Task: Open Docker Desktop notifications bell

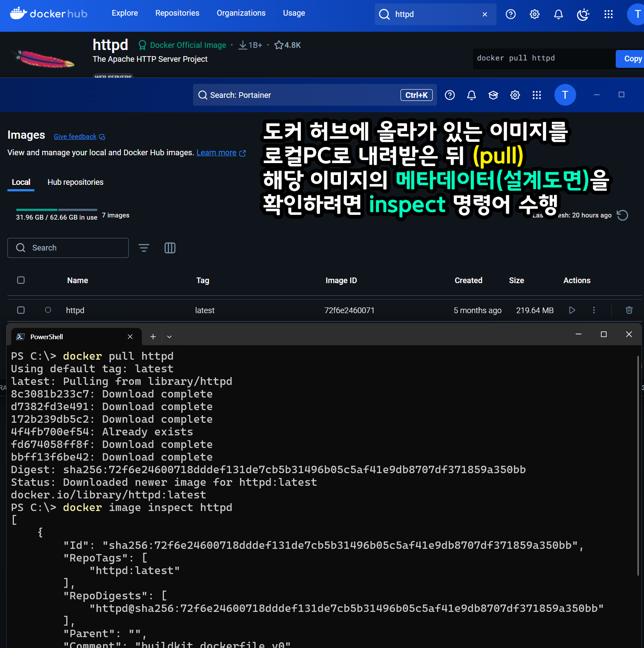Action: pos(472,95)
